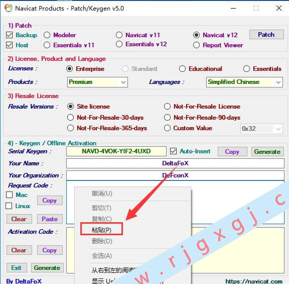This screenshot has height=284, width=289.
Task: Choose the Educational license option
Action: click(182, 69)
